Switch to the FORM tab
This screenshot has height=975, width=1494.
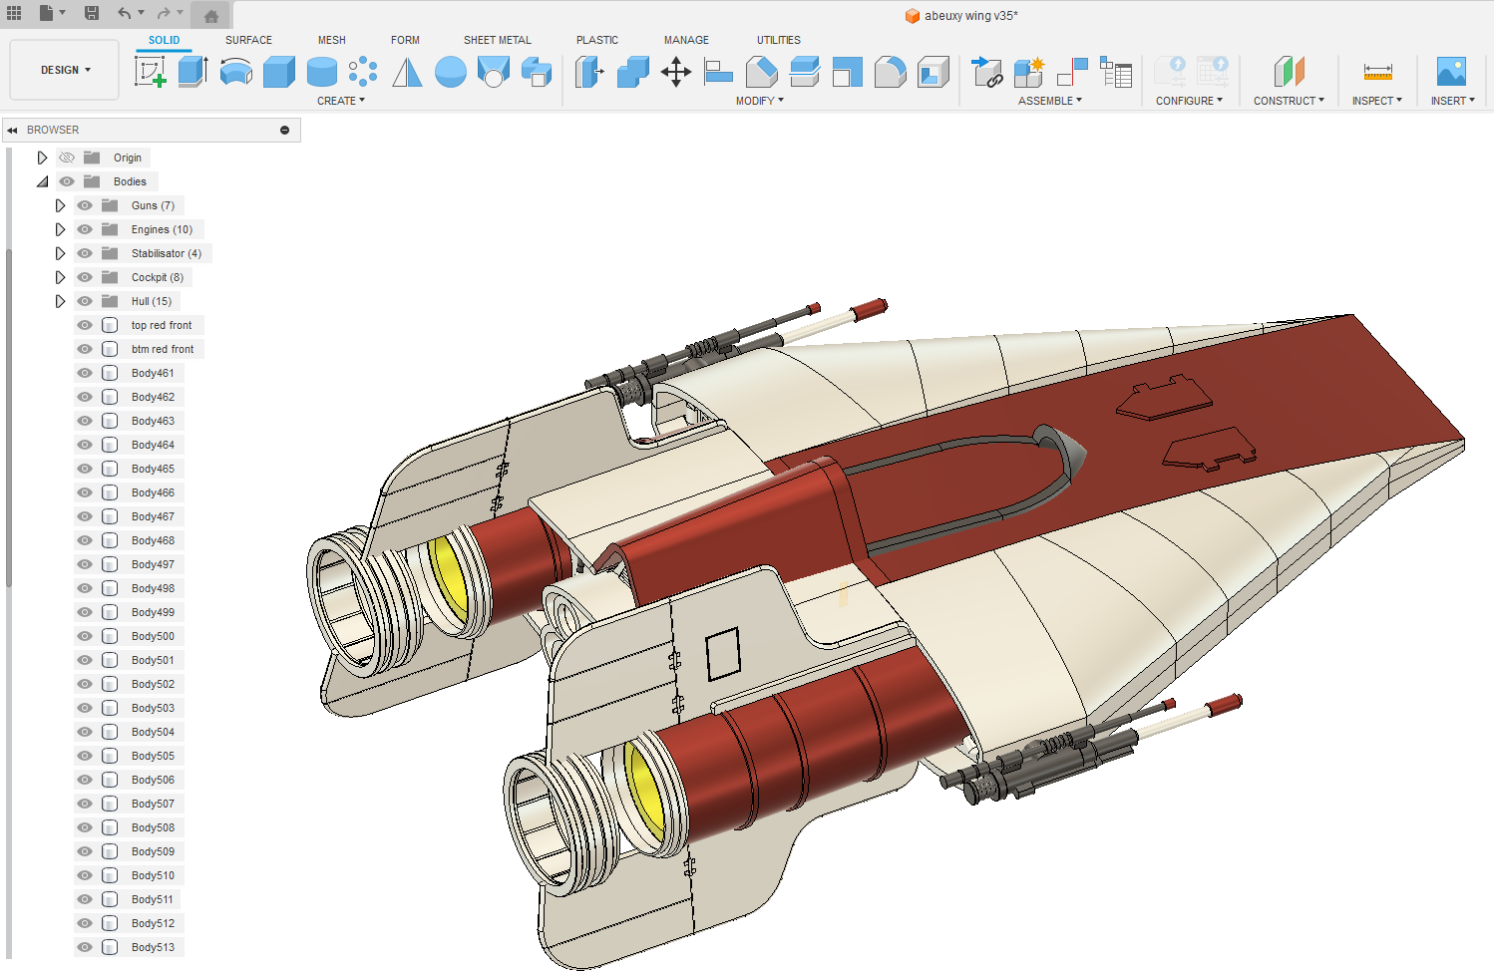pyautogui.click(x=405, y=40)
